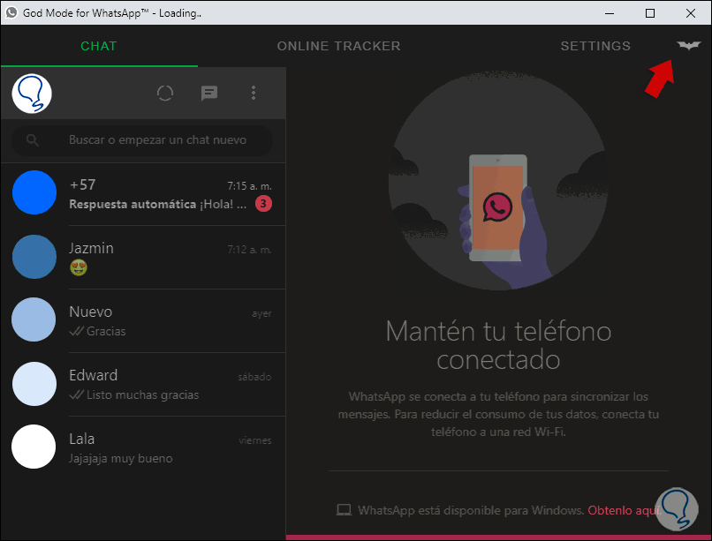The width and height of the screenshot is (712, 541).
Task: Click the Obtenlo aquí link
Action: coord(624,510)
